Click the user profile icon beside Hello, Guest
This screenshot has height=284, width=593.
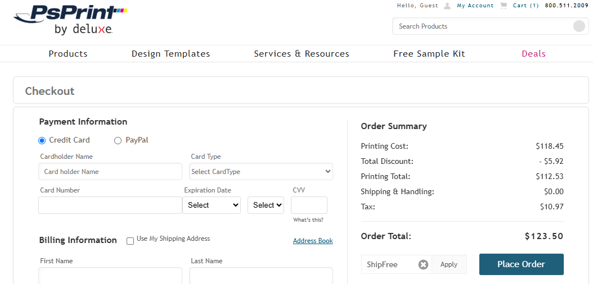[x=447, y=6]
